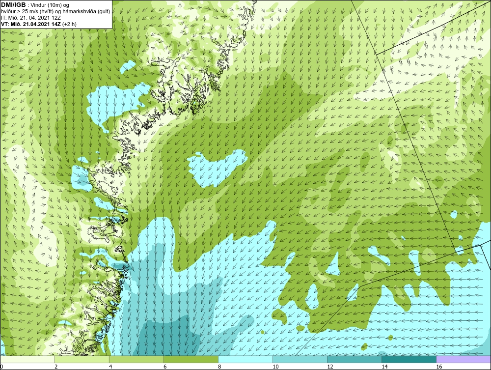Click the legend scale label '14'
The image size is (491, 370).
click(384, 367)
